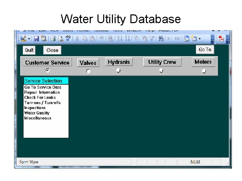Click the Utility Crew button

pyautogui.click(x=162, y=62)
